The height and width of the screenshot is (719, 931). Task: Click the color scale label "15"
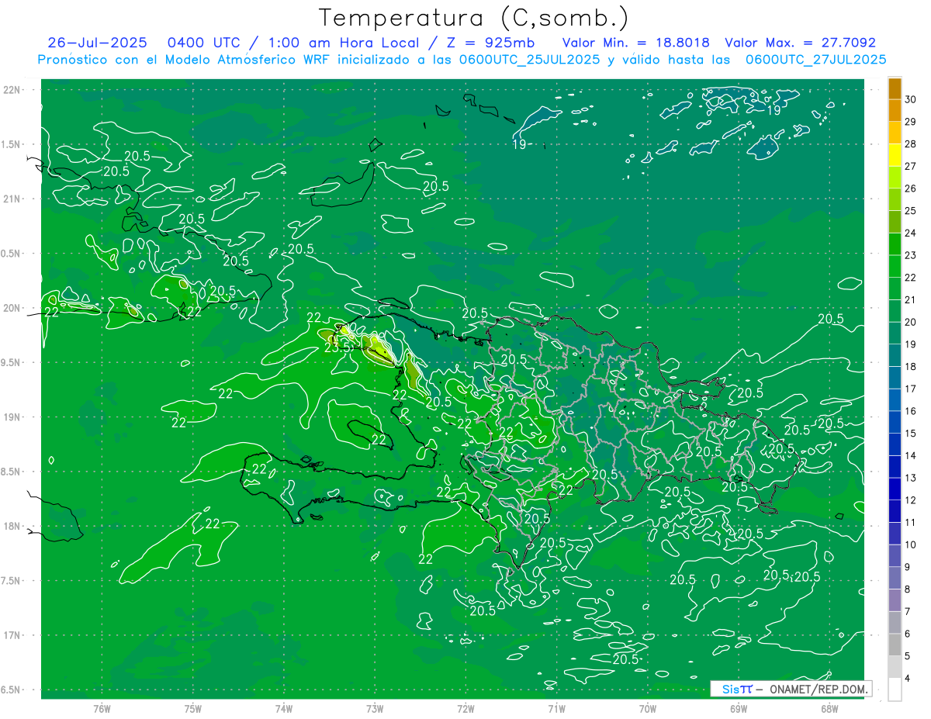pos(911,434)
